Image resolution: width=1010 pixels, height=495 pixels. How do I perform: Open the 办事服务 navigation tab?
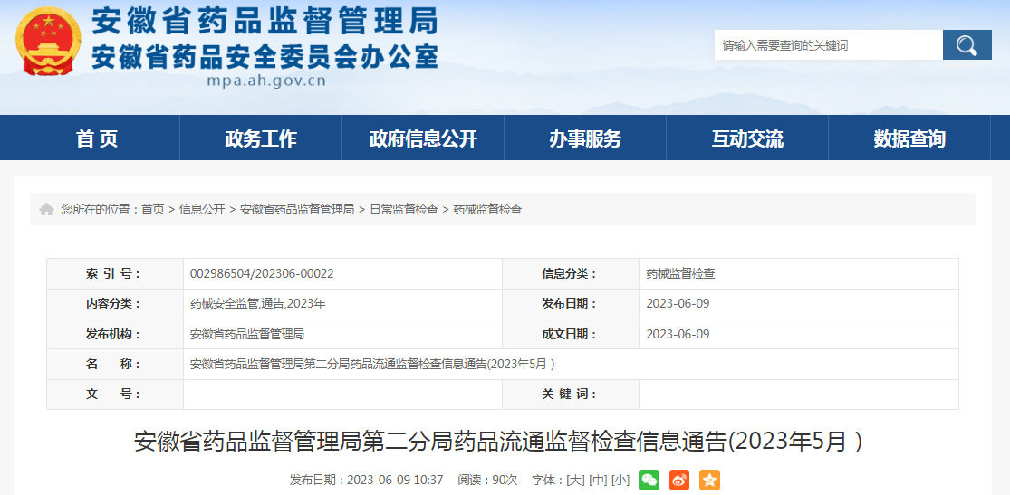coord(585,138)
